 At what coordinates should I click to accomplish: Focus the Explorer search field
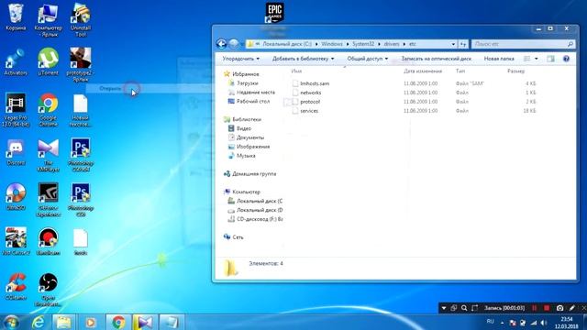[x=523, y=44]
